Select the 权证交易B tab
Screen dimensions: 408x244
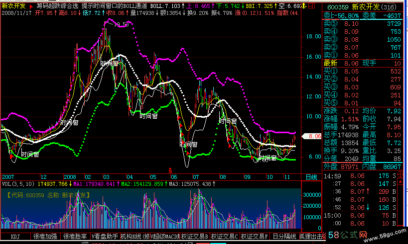click(195, 237)
